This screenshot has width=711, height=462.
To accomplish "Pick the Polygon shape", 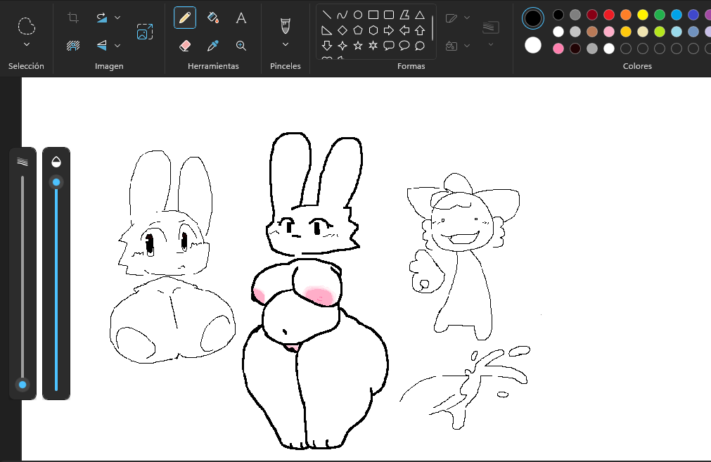I will point(404,15).
